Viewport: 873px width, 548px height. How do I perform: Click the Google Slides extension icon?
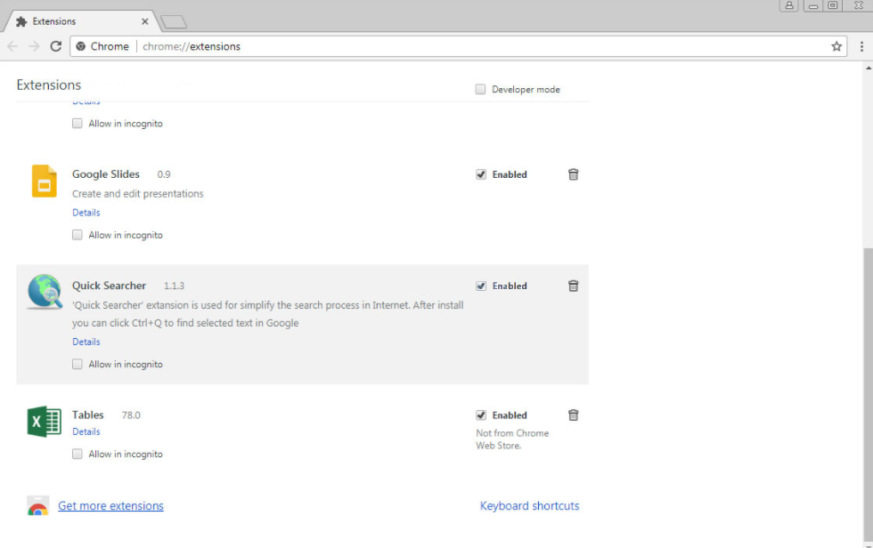(44, 181)
